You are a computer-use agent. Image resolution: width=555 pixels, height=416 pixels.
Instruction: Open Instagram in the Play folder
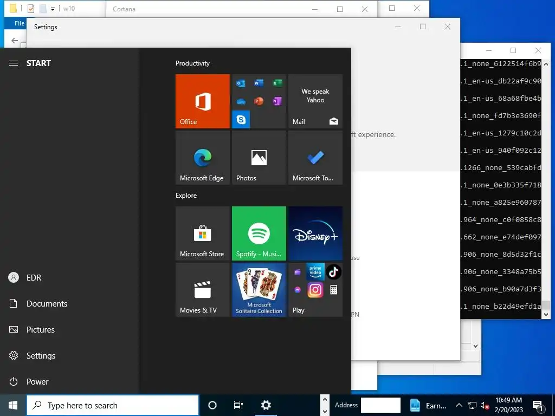click(315, 290)
